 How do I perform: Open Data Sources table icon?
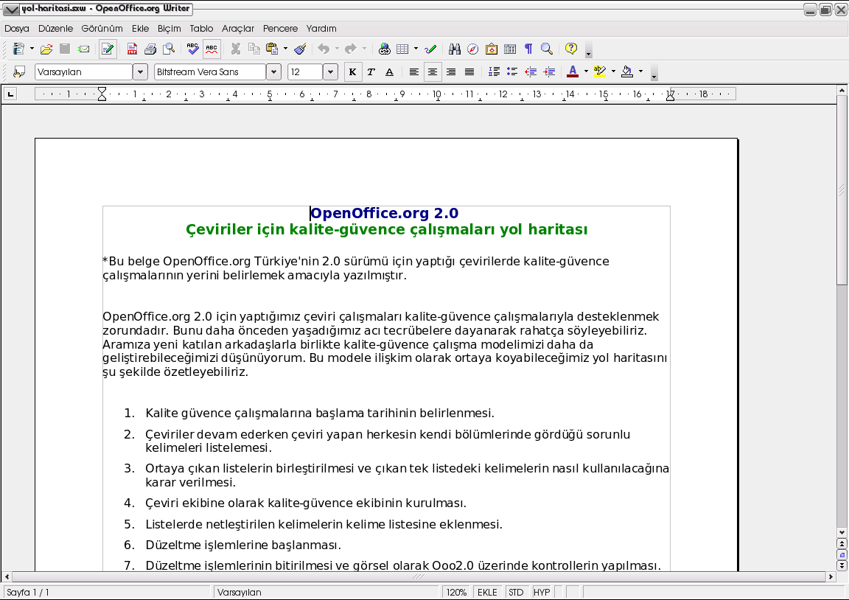point(510,49)
